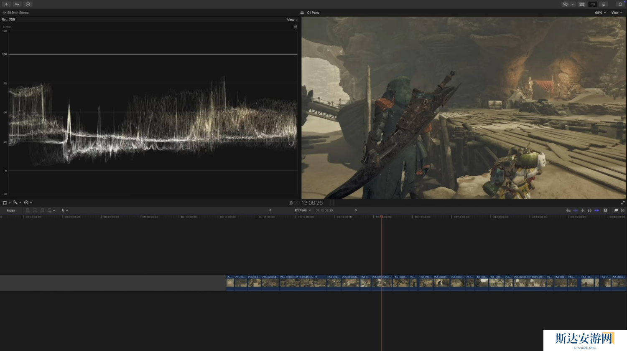Open the viewer's View options menu

pyautogui.click(x=617, y=13)
